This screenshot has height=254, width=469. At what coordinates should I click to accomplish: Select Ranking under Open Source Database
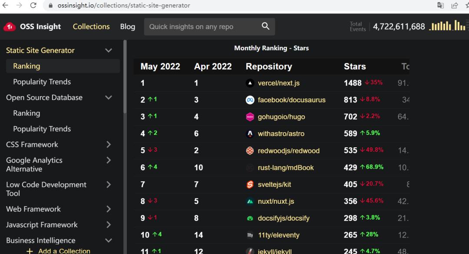coord(26,113)
